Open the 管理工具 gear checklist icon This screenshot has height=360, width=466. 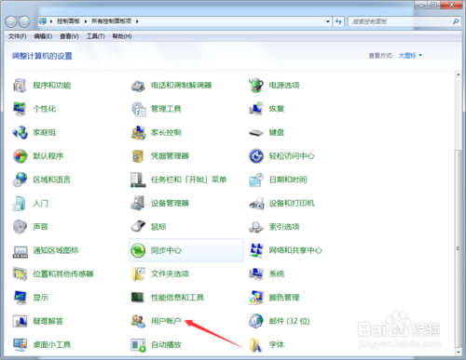pyautogui.click(x=138, y=109)
